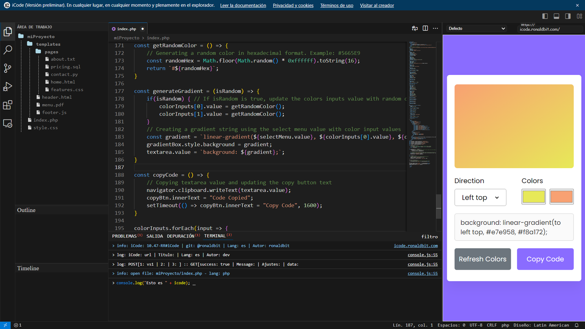Open the Remote Explorer monitor icon
Image resolution: width=585 pixels, height=329 pixels.
pos(8,124)
